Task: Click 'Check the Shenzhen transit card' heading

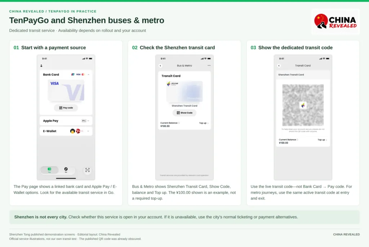Action: [177, 48]
